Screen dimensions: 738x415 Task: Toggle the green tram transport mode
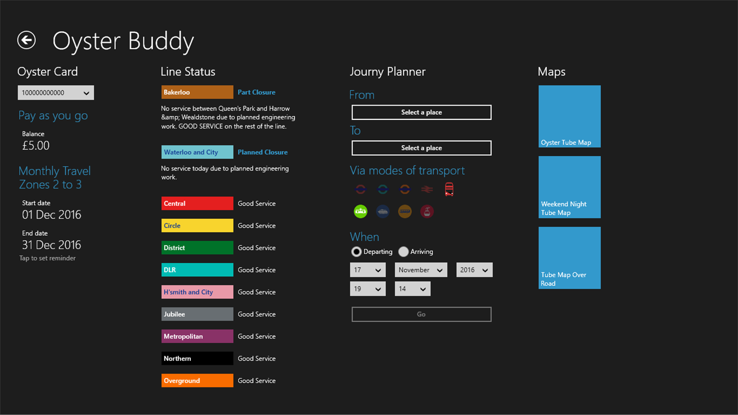[361, 211]
